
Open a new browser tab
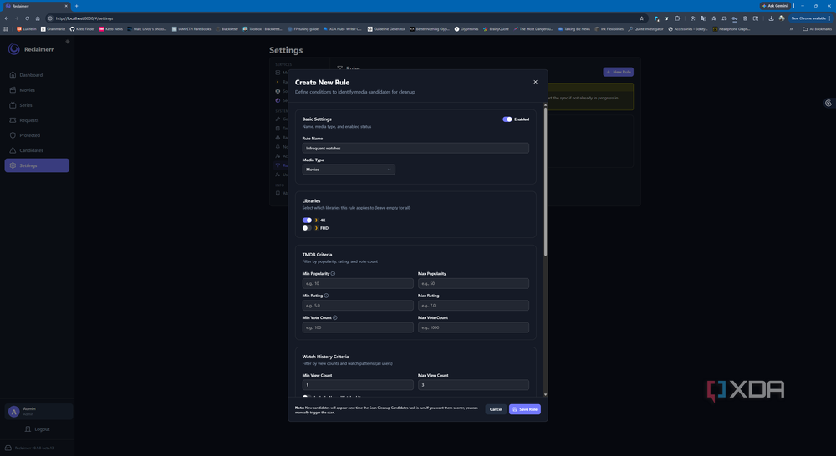coord(76,6)
